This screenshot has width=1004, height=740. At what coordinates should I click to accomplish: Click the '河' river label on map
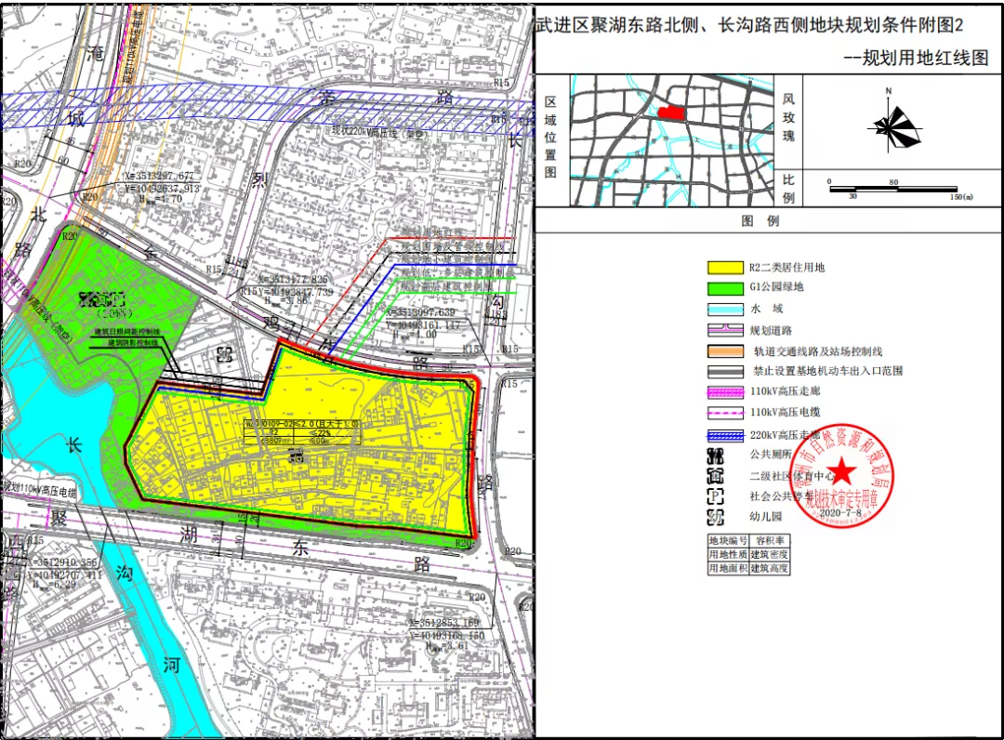click(x=172, y=666)
